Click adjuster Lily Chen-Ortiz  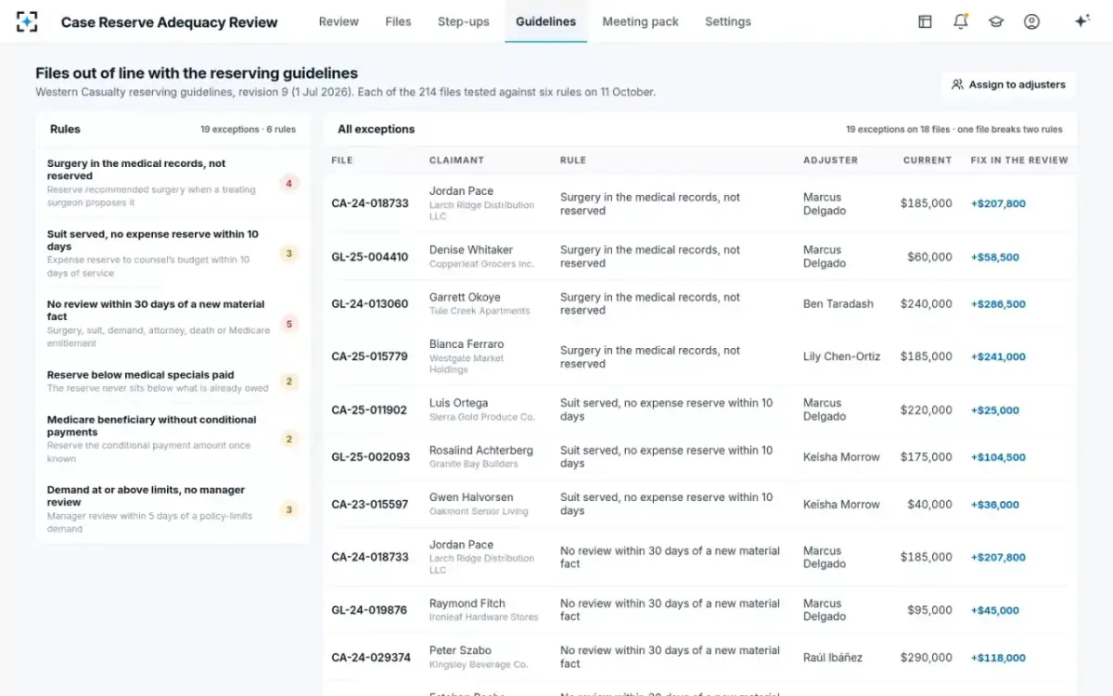click(x=842, y=356)
